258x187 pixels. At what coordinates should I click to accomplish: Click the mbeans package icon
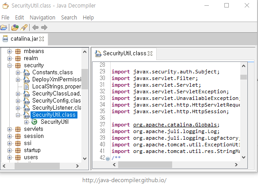coord(18,51)
